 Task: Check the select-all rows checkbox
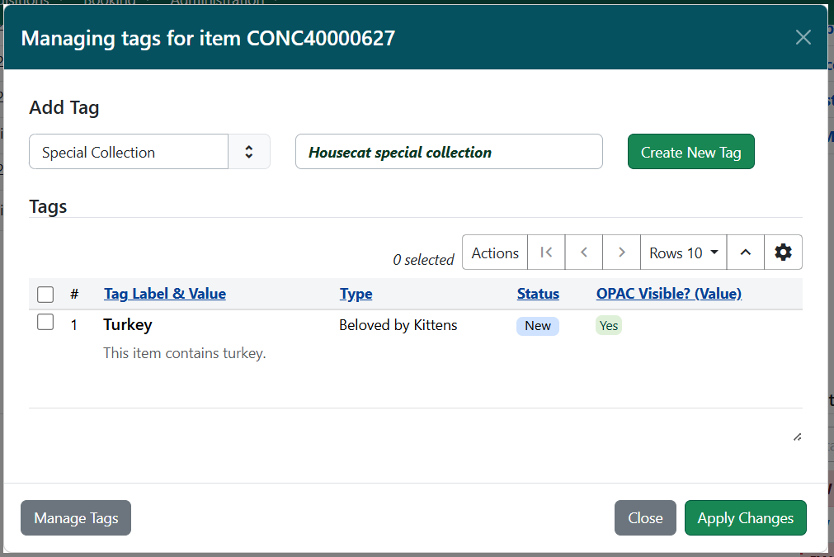pyautogui.click(x=45, y=295)
